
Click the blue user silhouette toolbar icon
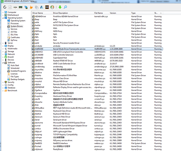[x=42, y=7]
